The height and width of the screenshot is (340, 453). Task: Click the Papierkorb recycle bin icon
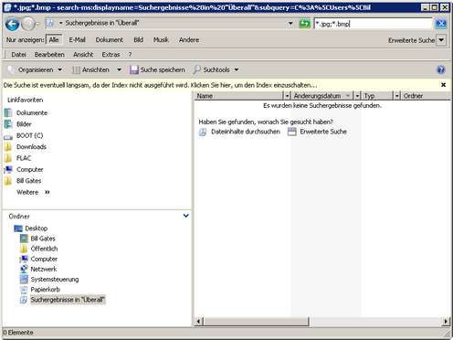(24, 290)
